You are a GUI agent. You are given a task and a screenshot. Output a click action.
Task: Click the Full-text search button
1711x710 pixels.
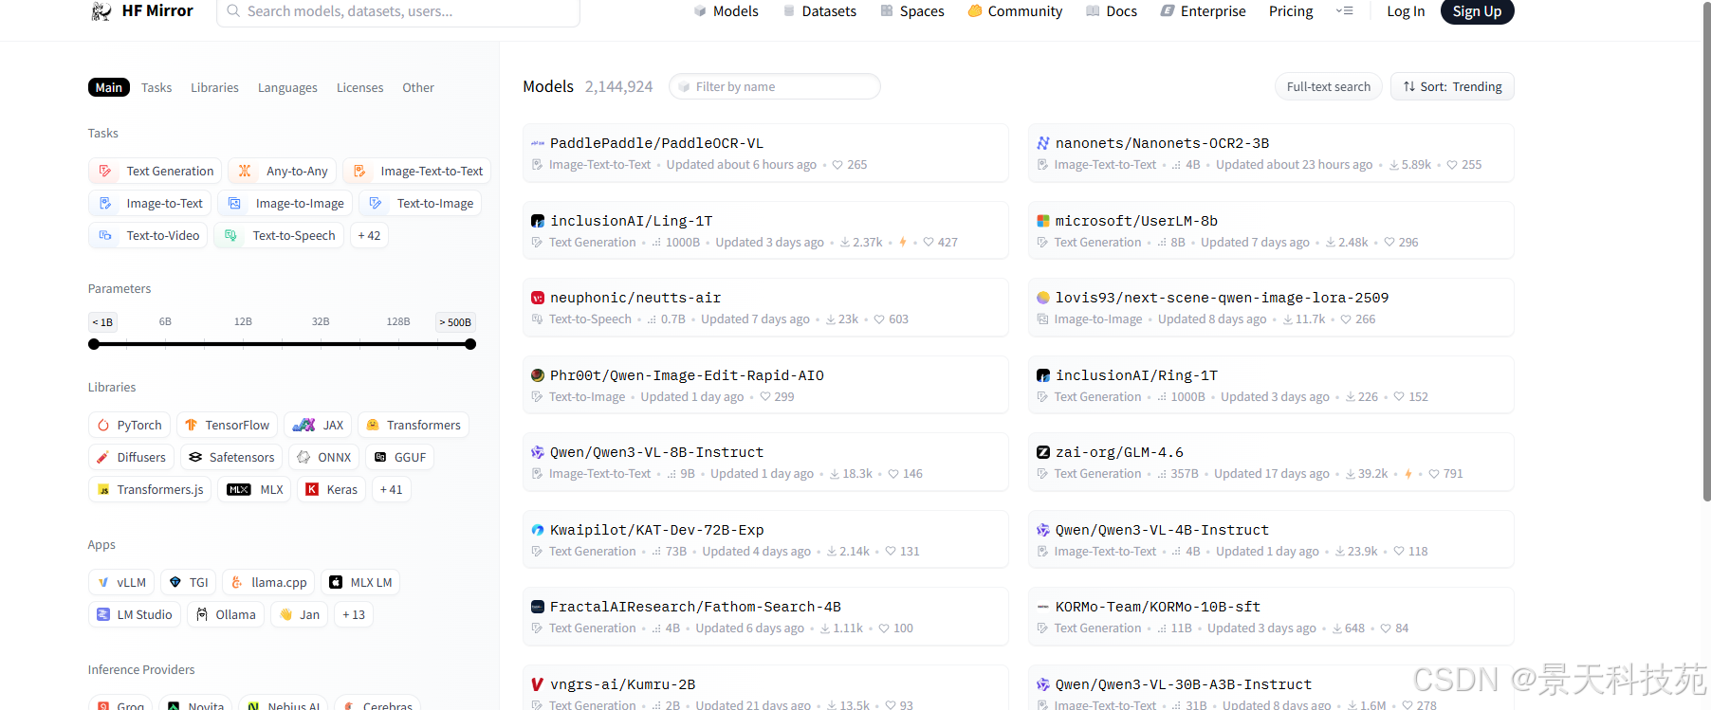click(x=1329, y=86)
